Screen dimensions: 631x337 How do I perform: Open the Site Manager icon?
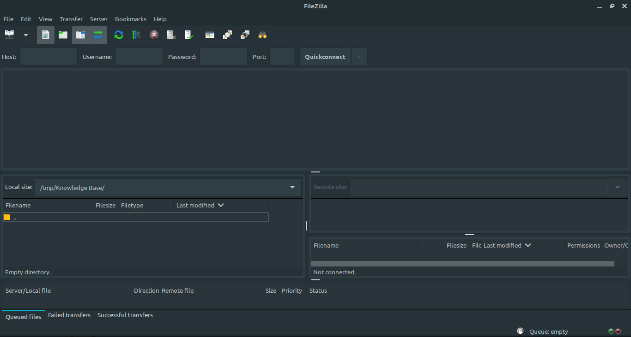[x=10, y=35]
